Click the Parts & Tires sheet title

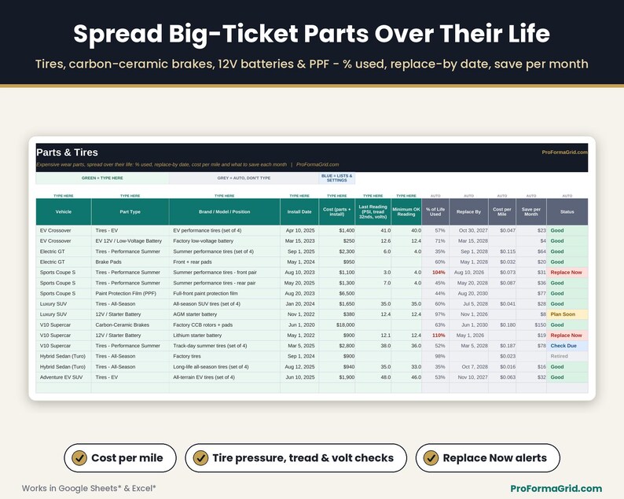[x=67, y=152]
